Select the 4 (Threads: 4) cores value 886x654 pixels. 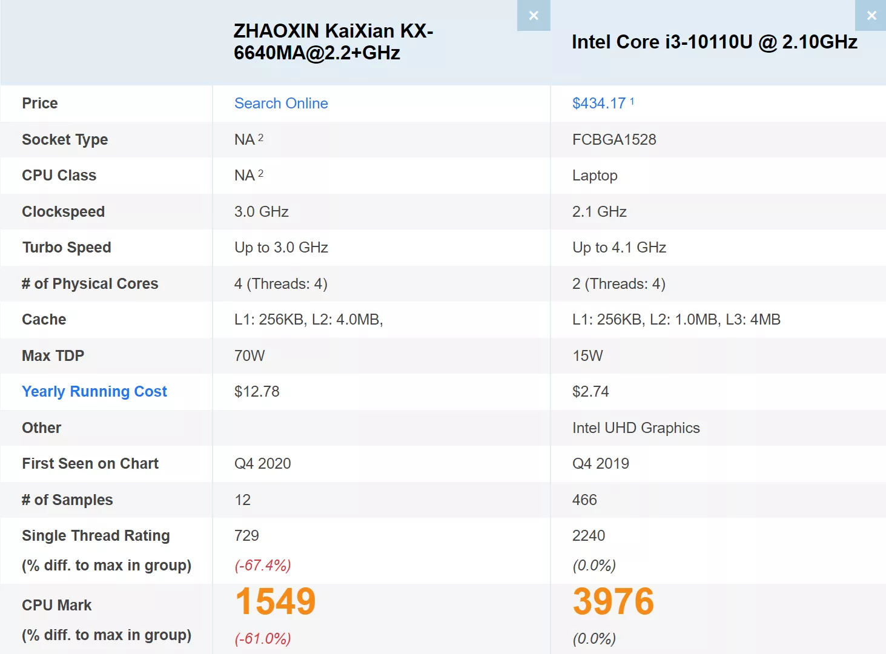281,283
